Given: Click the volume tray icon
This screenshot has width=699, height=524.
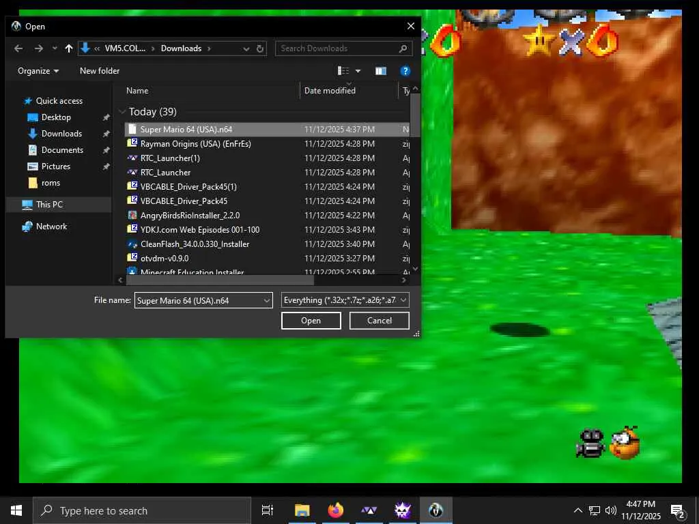Looking at the screenshot, I should click(611, 510).
